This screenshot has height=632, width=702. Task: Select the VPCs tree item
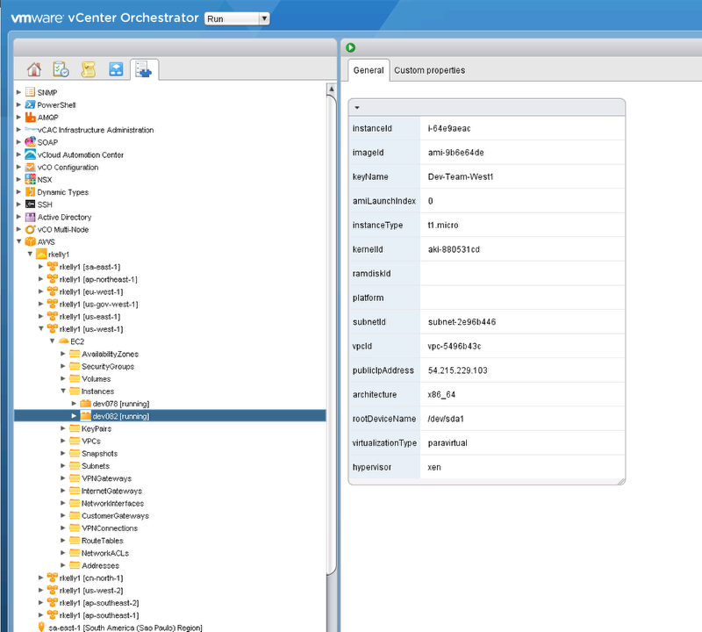[91, 442]
